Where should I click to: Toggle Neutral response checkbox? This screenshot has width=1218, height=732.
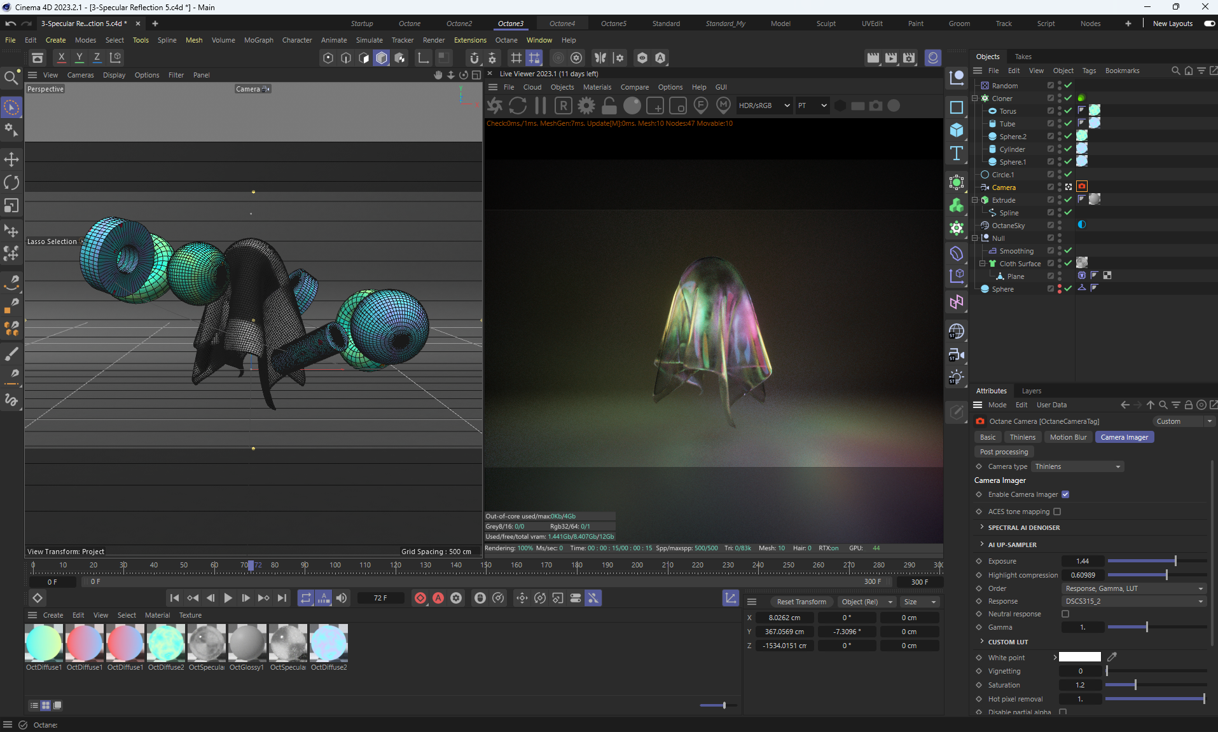click(x=1065, y=614)
